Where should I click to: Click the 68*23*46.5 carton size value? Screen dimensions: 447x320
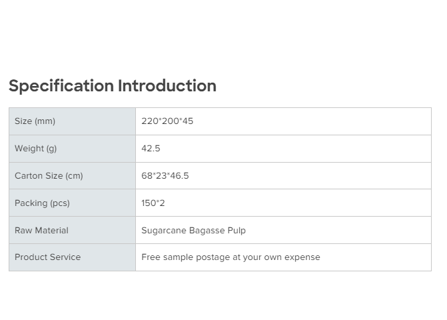[165, 176]
